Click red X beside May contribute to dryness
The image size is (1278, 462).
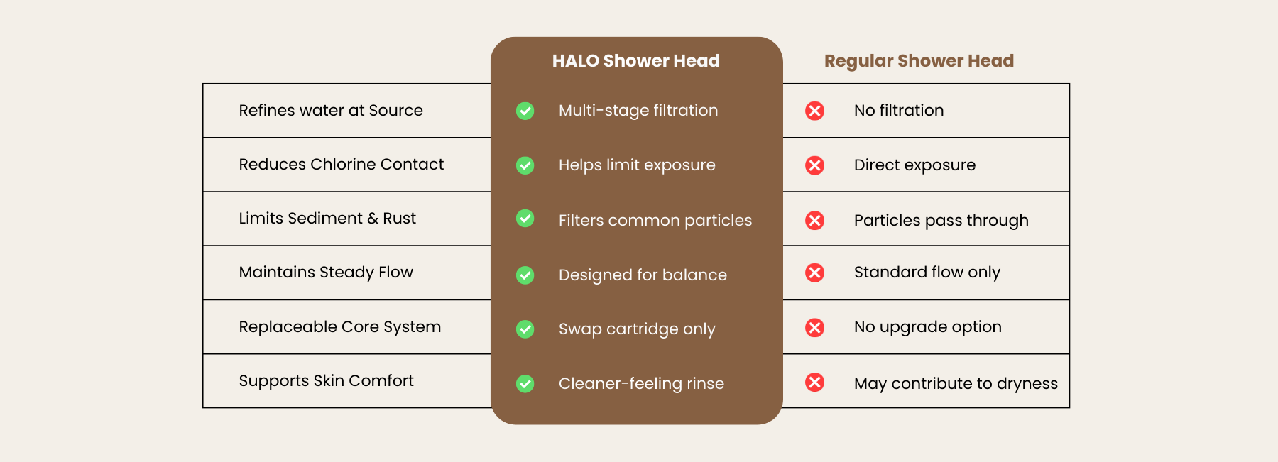point(815,383)
